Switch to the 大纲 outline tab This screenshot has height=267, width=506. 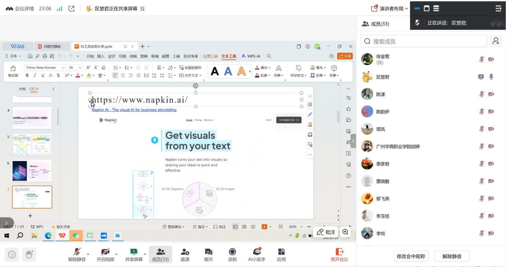tap(22, 89)
